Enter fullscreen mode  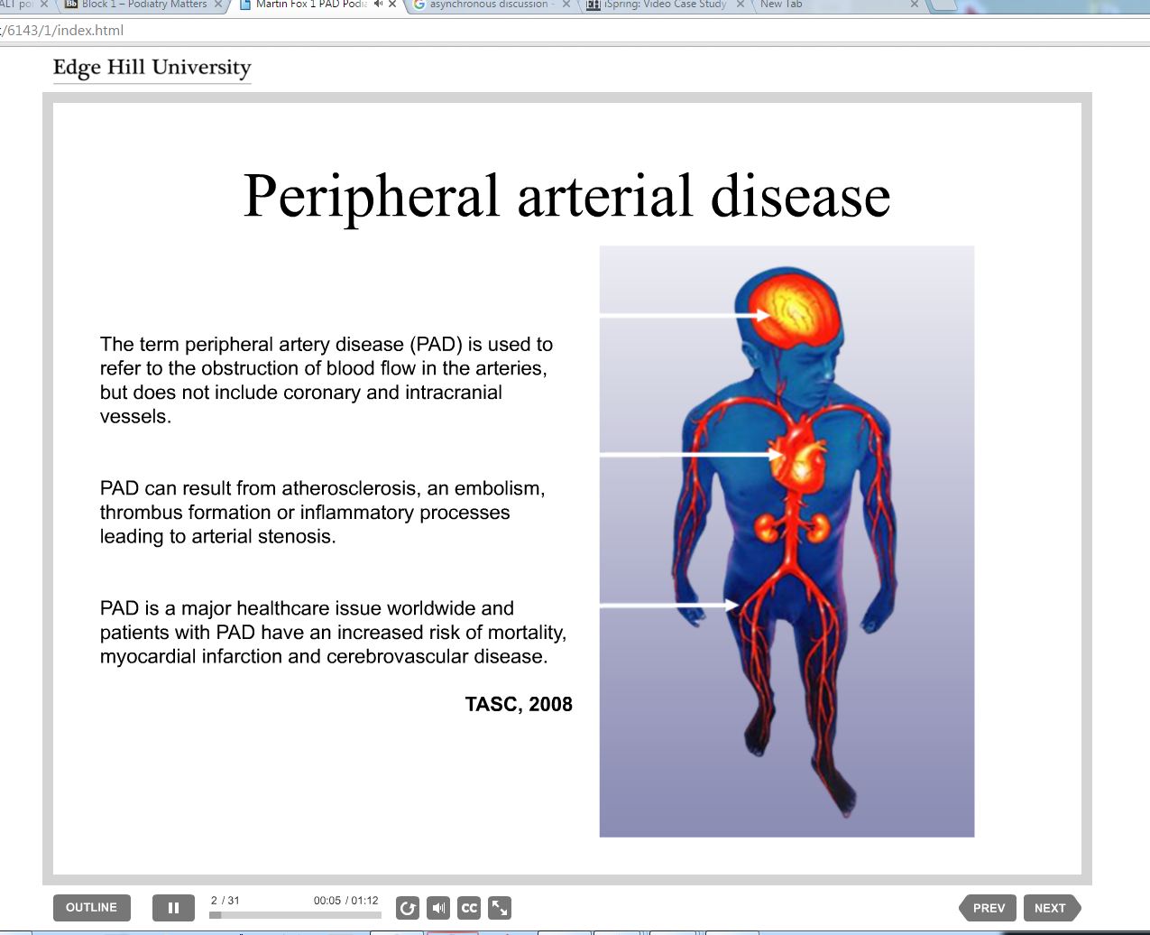tap(500, 908)
